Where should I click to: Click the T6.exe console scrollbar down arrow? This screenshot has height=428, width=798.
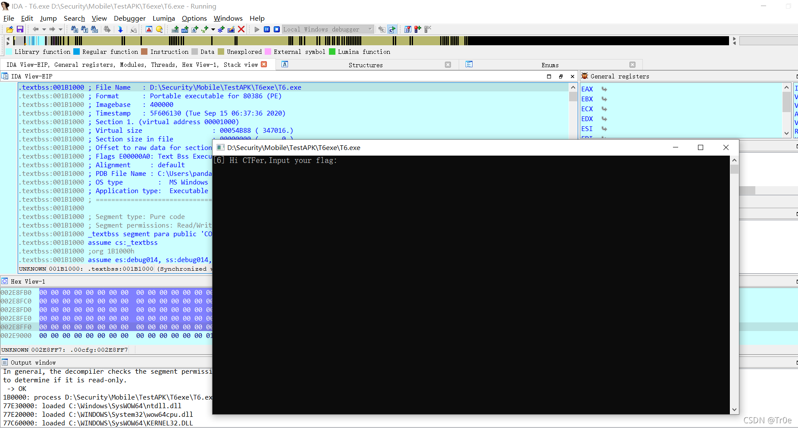735,409
